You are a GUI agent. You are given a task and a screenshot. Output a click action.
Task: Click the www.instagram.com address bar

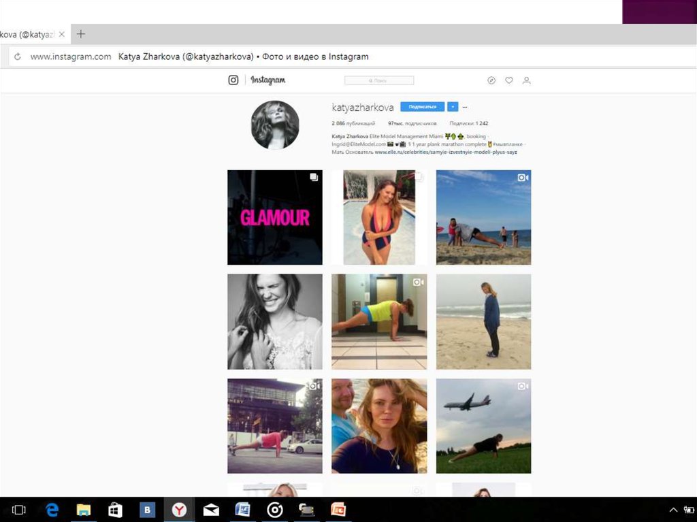click(x=71, y=57)
